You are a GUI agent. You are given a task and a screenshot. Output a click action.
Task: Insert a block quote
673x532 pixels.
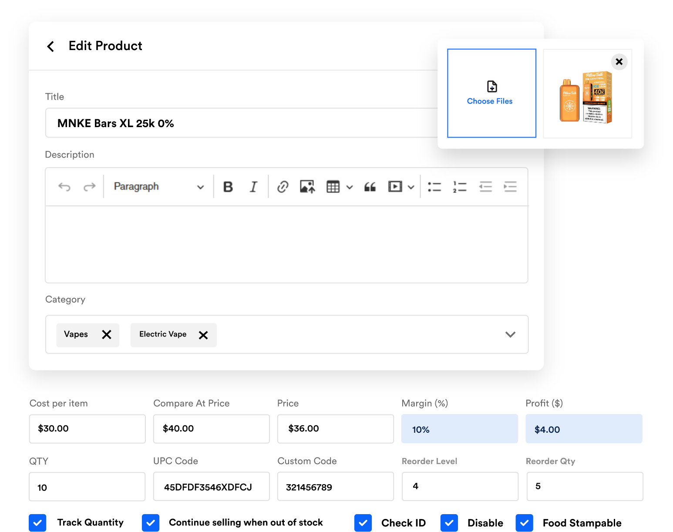(x=370, y=187)
